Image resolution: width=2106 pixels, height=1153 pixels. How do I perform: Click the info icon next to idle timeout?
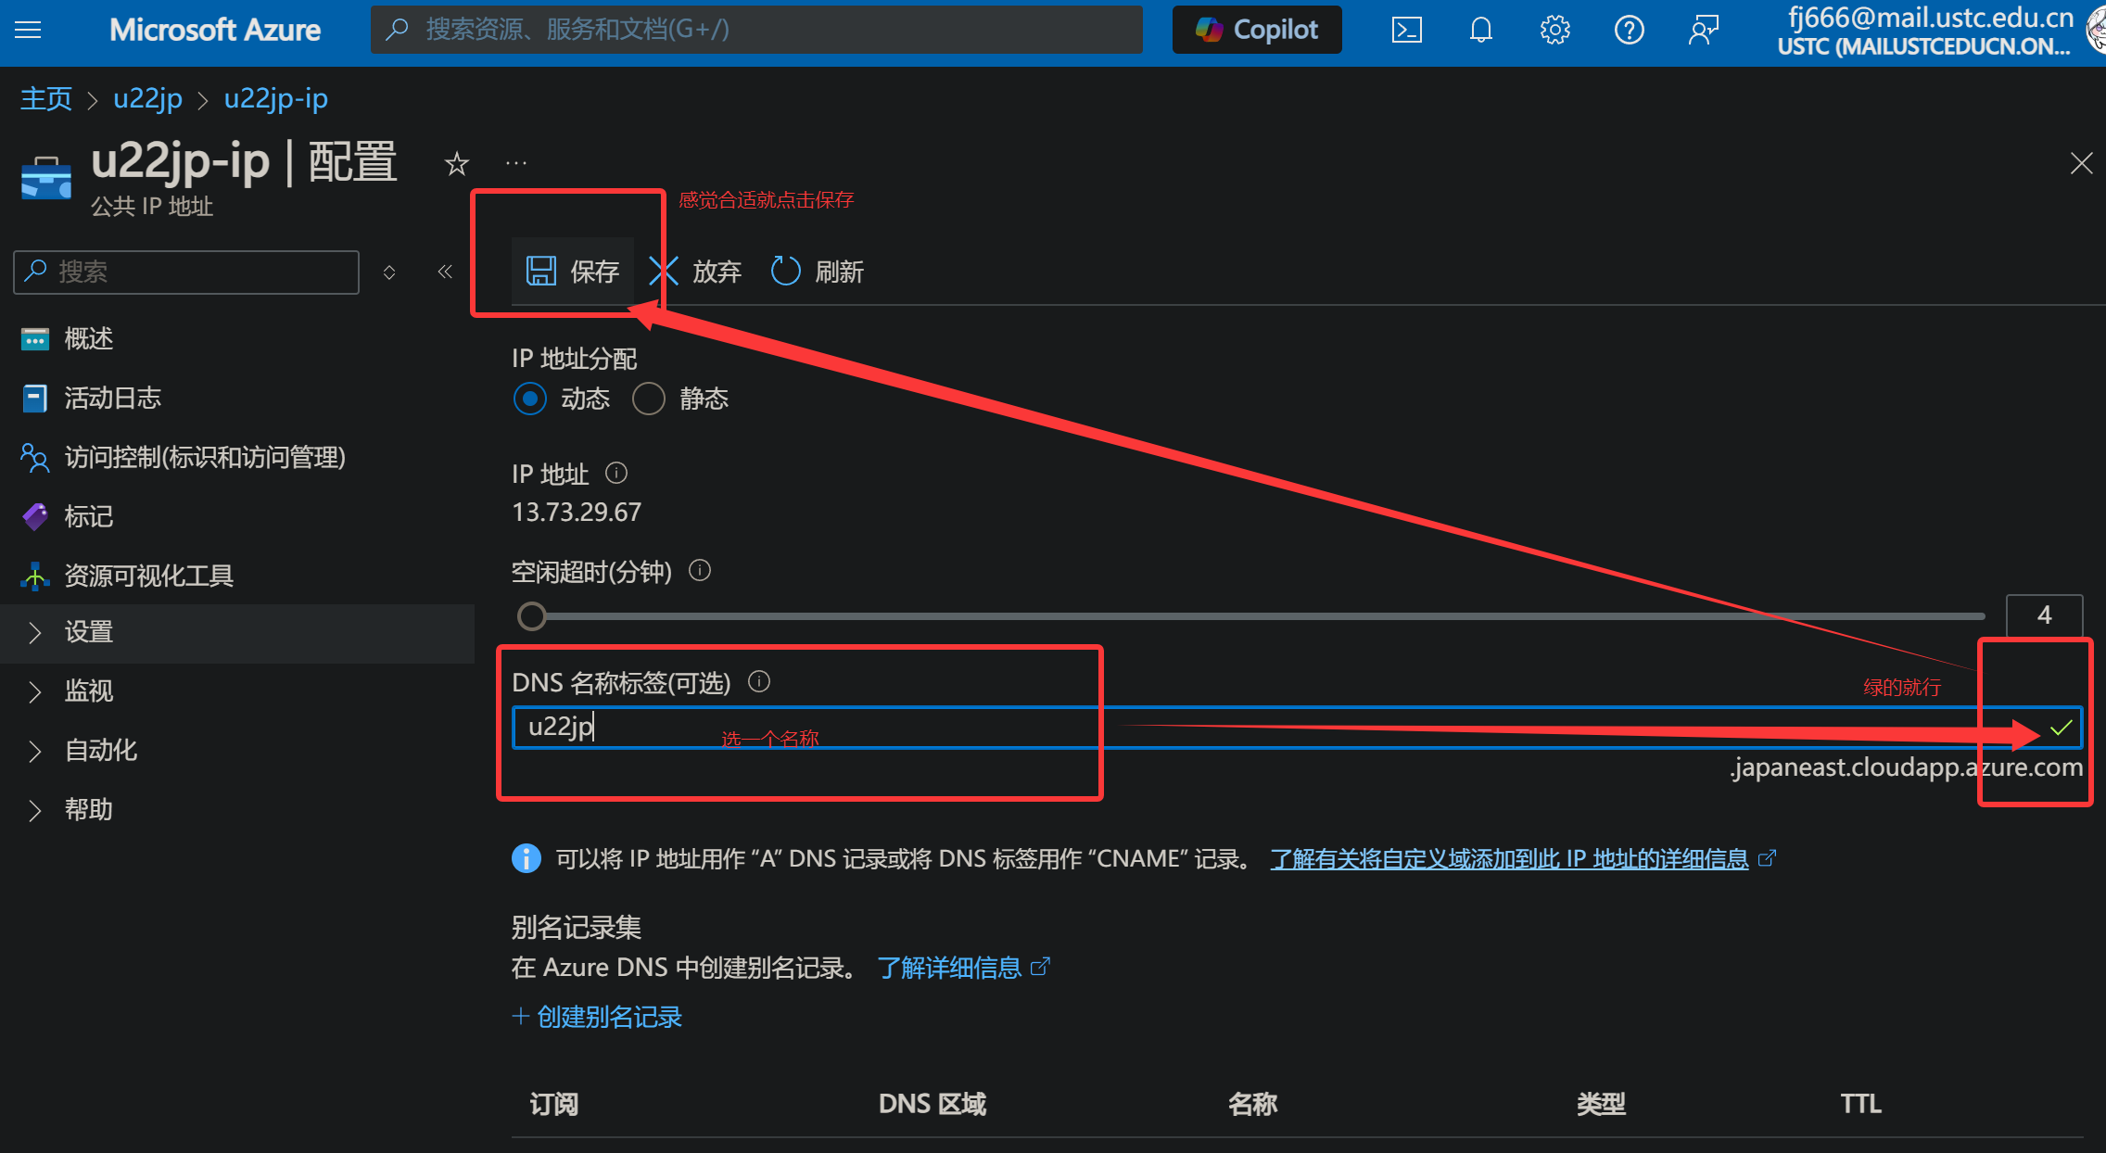click(x=700, y=571)
